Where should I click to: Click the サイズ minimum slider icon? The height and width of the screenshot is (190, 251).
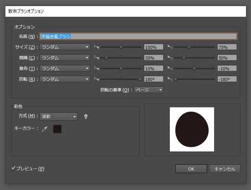(97, 47)
